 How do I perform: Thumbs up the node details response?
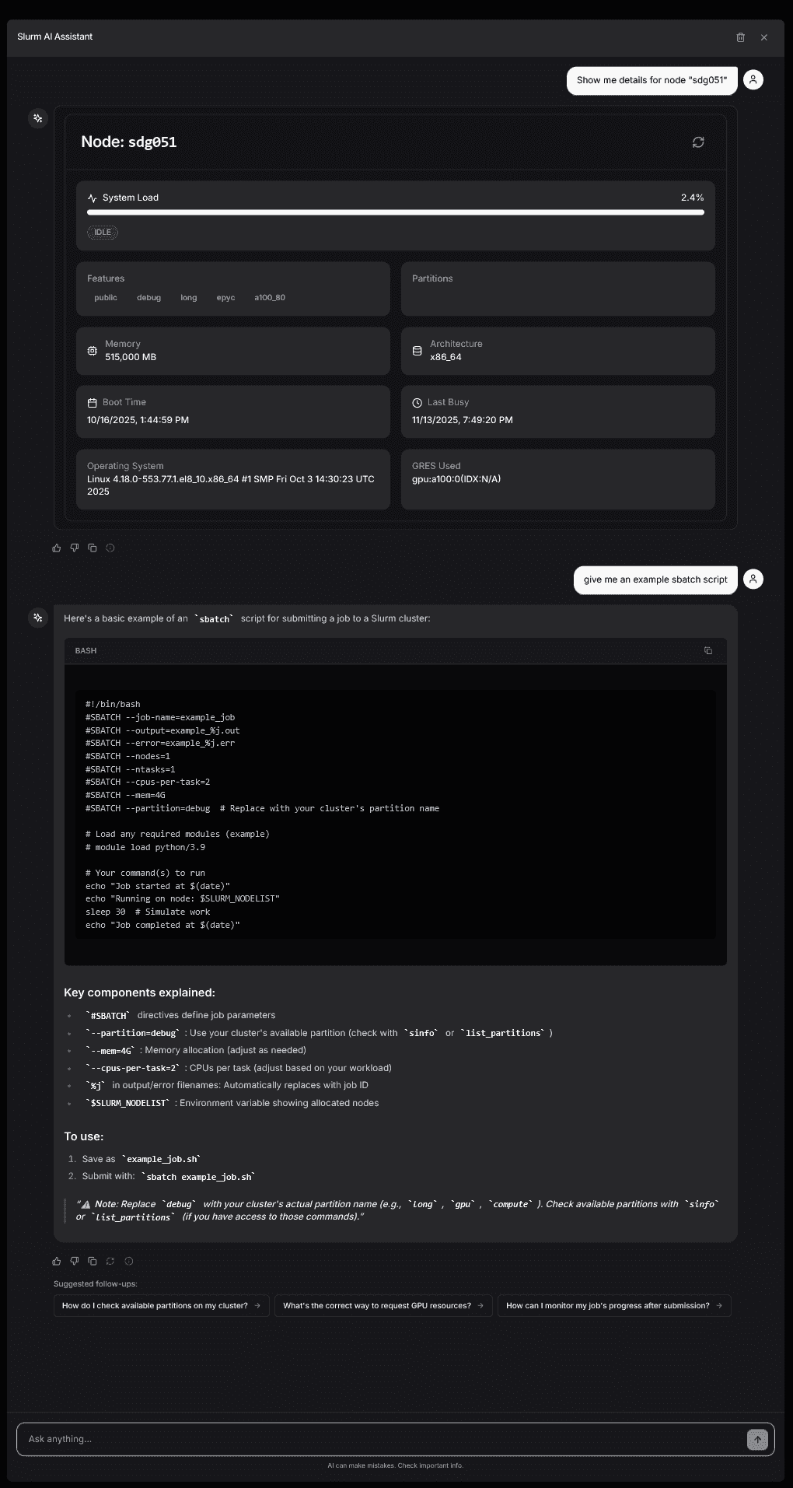[57, 548]
